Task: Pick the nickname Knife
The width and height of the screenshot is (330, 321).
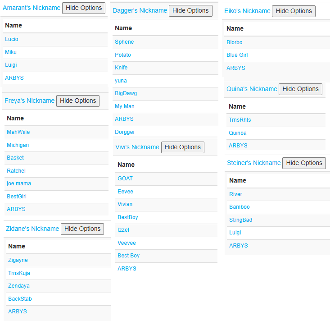Action: pyautogui.click(x=121, y=68)
